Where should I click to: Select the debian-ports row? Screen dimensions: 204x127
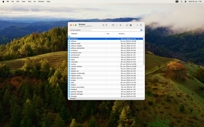coord(106,76)
